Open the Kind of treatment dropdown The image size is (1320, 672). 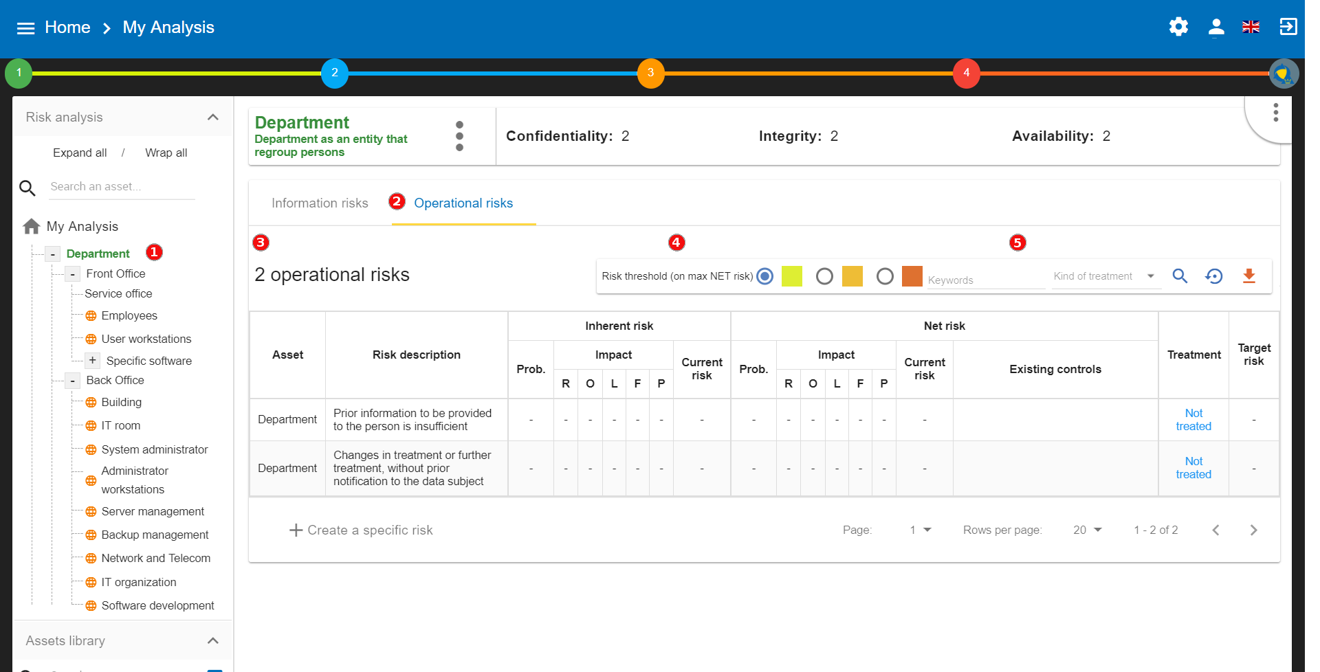pos(1104,276)
